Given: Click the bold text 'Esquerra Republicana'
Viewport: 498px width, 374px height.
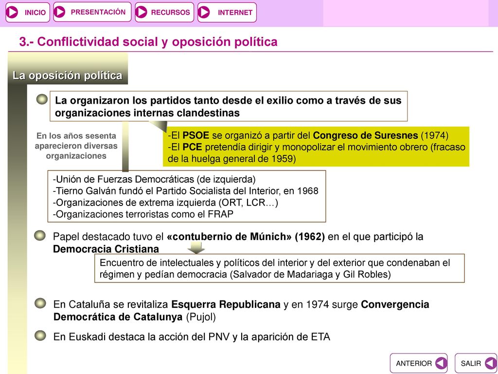Looking at the screenshot, I should pos(226,304).
